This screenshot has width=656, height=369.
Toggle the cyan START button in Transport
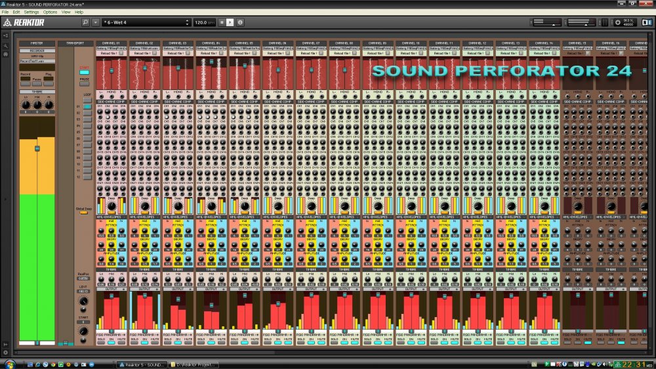click(84, 72)
